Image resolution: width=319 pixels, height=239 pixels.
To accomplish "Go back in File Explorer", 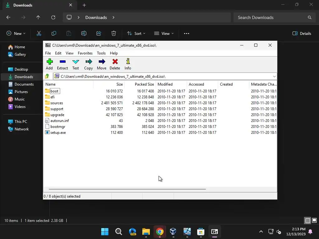I will click(x=8, y=17).
